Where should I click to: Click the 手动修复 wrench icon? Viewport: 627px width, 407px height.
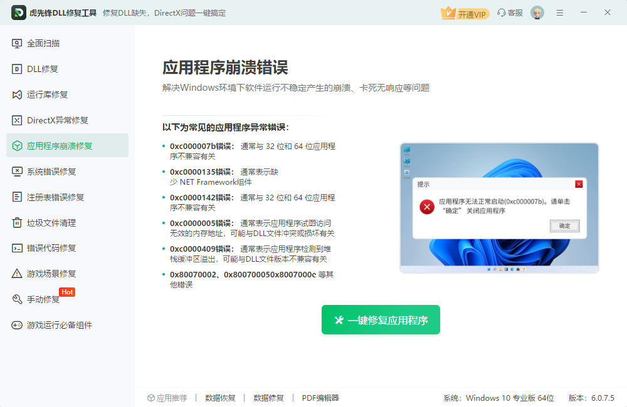pyautogui.click(x=17, y=299)
